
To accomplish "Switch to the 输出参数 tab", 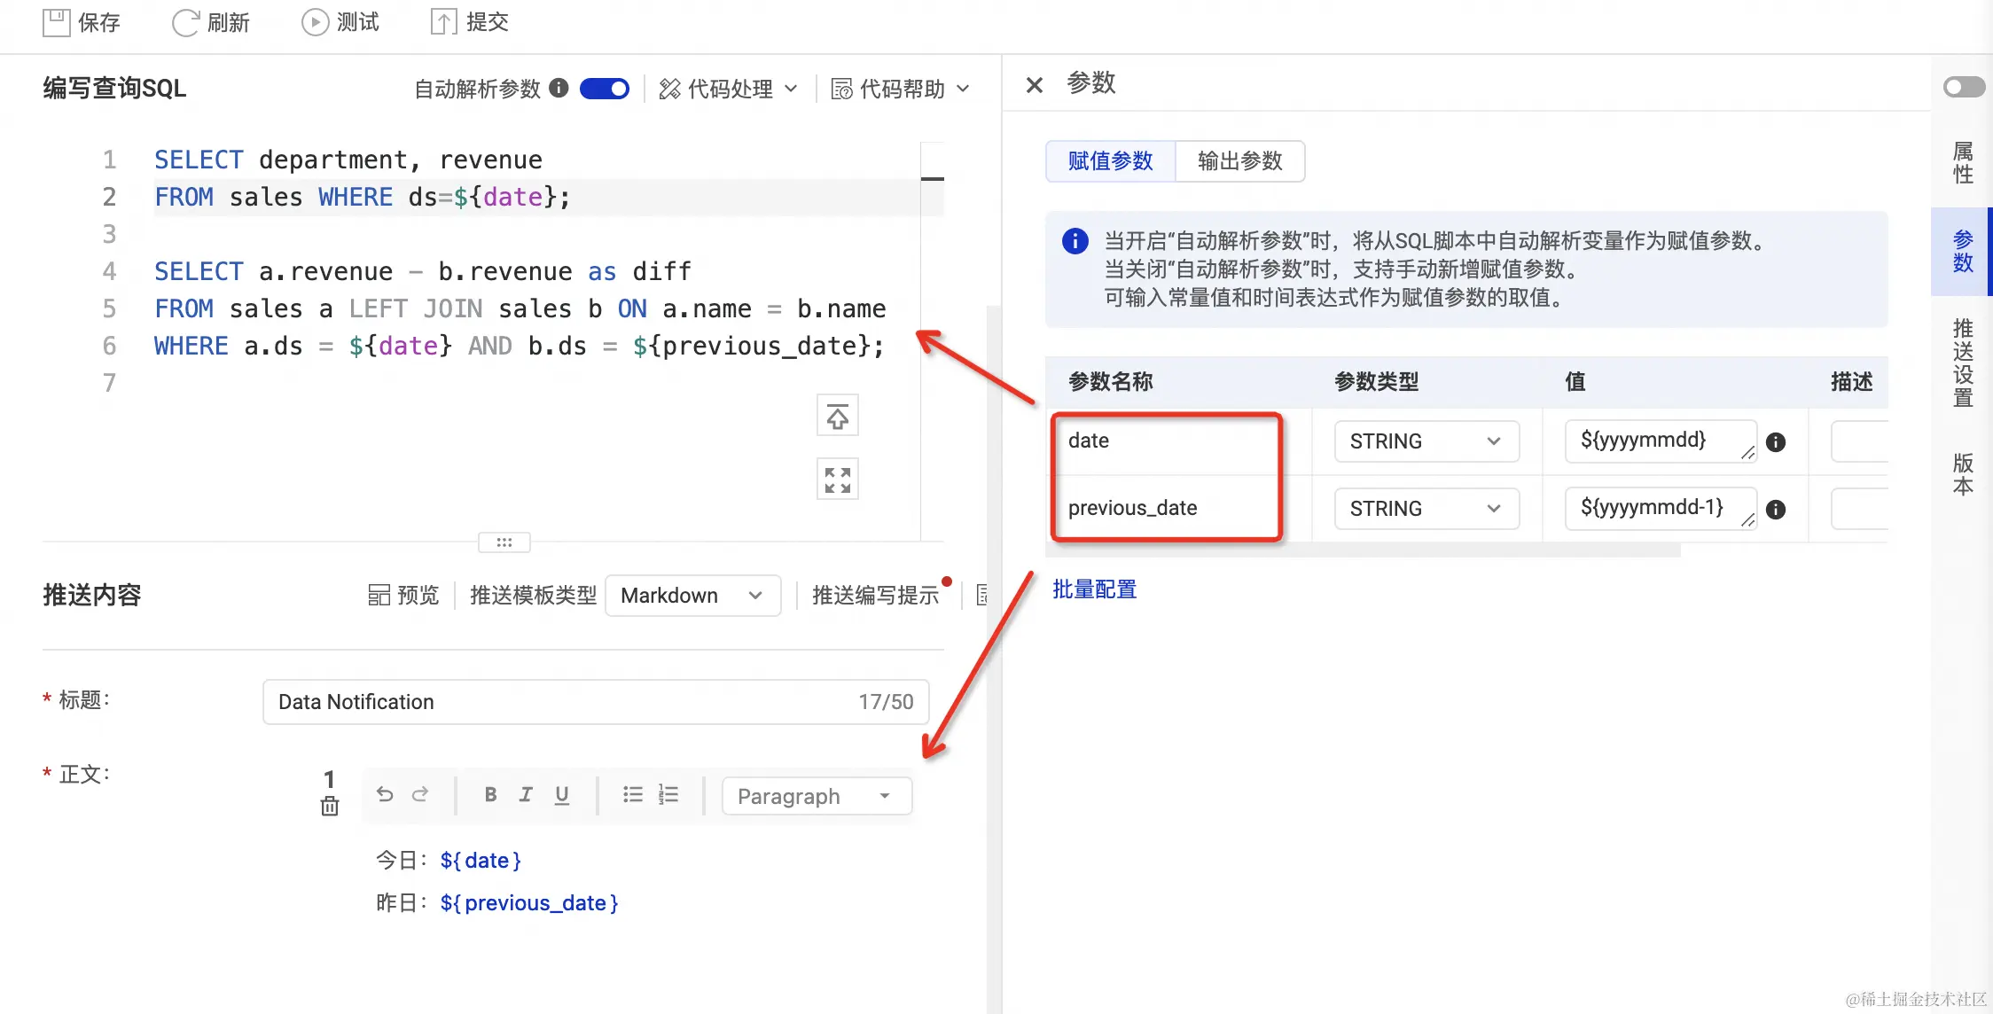I will (x=1239, y=161).
